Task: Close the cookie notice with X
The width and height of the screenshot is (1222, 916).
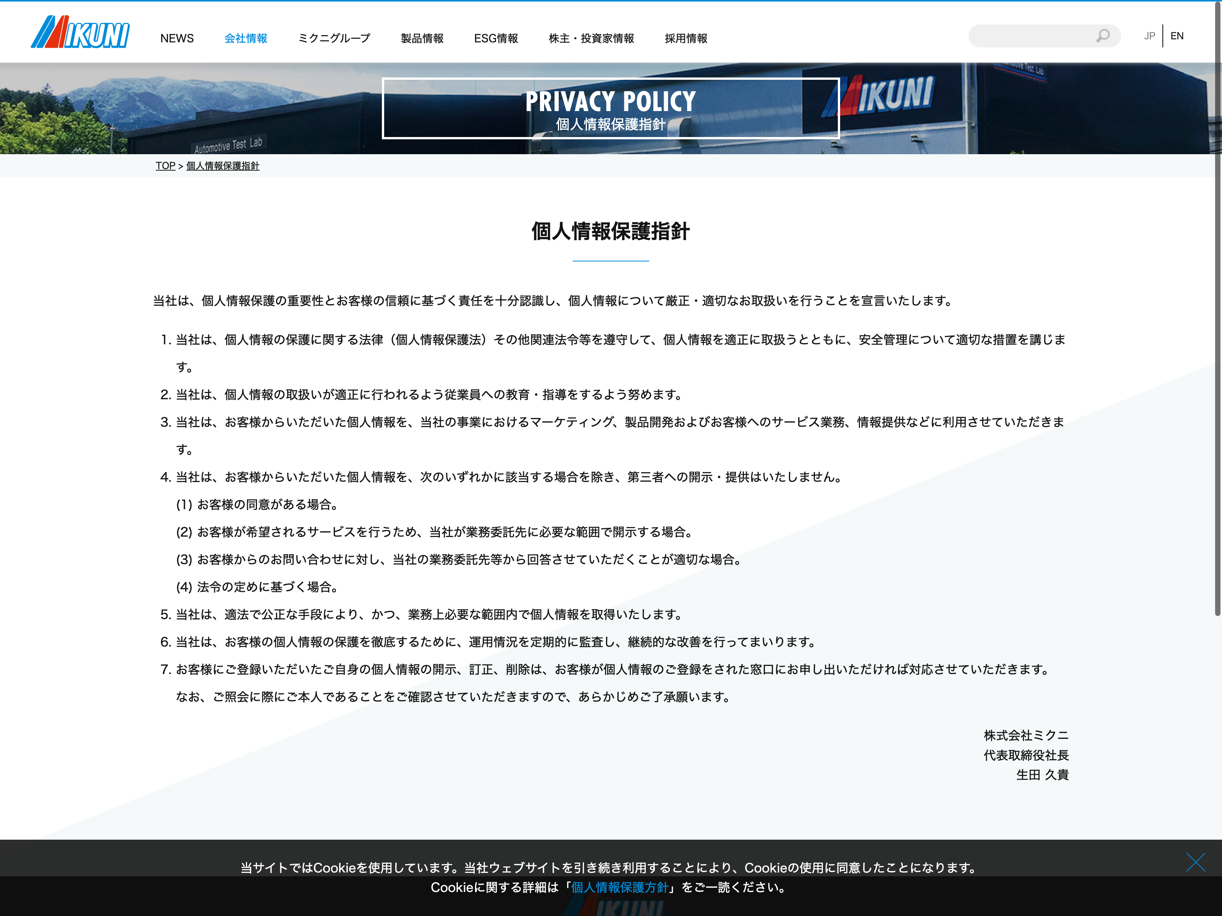Action: tap(1195, 862)
